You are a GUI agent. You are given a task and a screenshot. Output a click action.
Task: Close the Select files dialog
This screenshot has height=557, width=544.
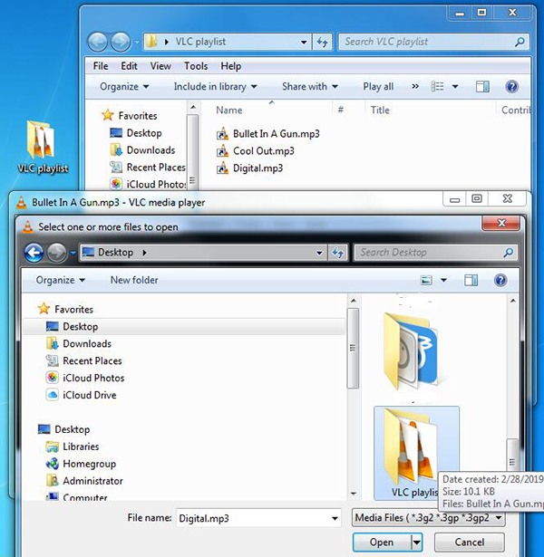501,223
